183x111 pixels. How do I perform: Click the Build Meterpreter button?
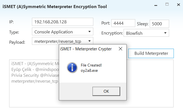(x=151, y=53)
